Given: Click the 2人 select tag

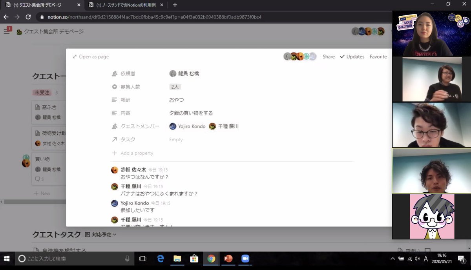Looking at the screenshot, I should [175, 87].
